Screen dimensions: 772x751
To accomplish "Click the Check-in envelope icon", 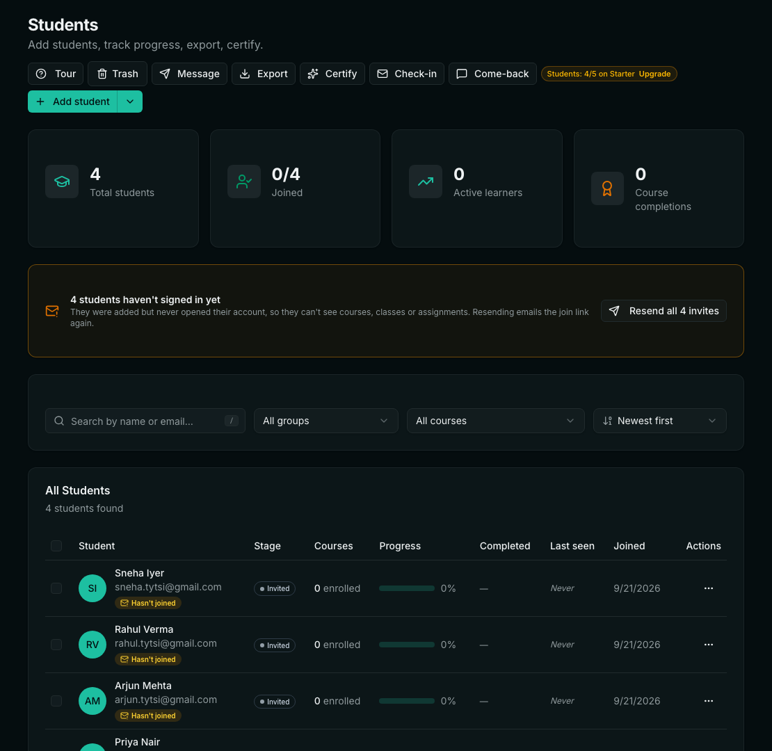I will [x=382, y=74].
